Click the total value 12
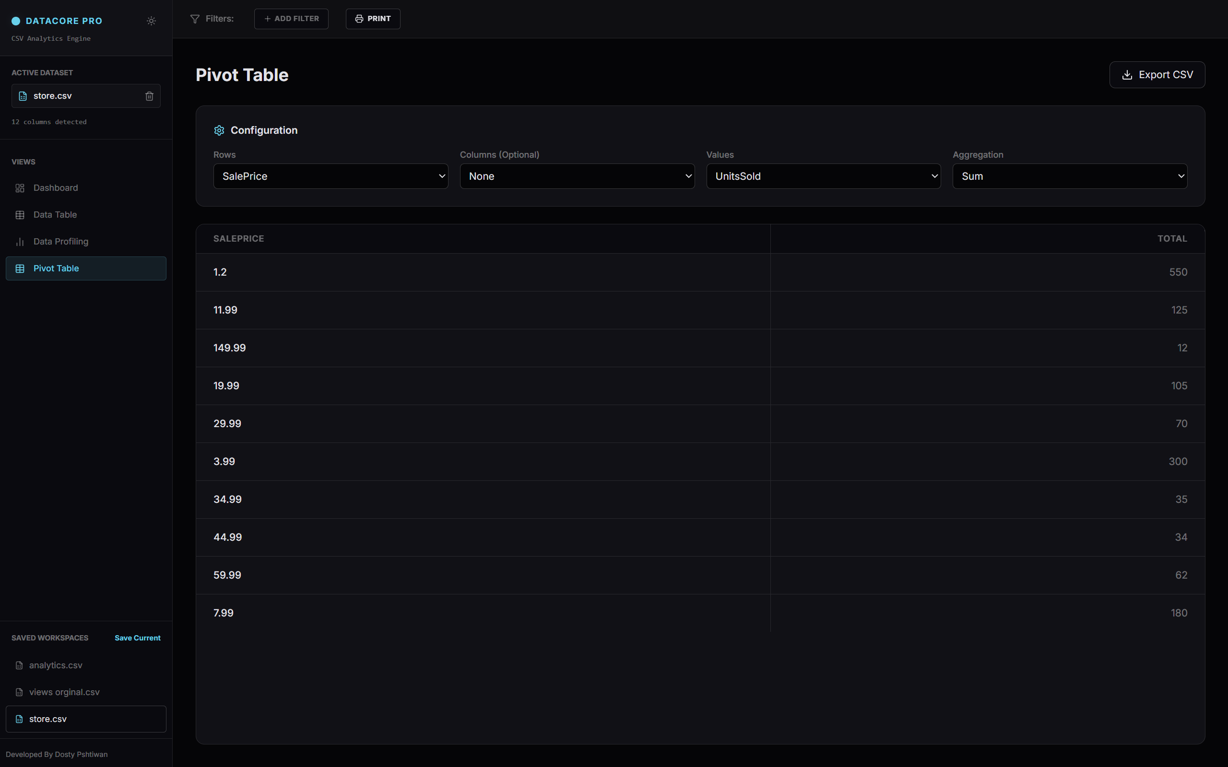This screenshot has height=767, width=1228. pos(1182,348)
